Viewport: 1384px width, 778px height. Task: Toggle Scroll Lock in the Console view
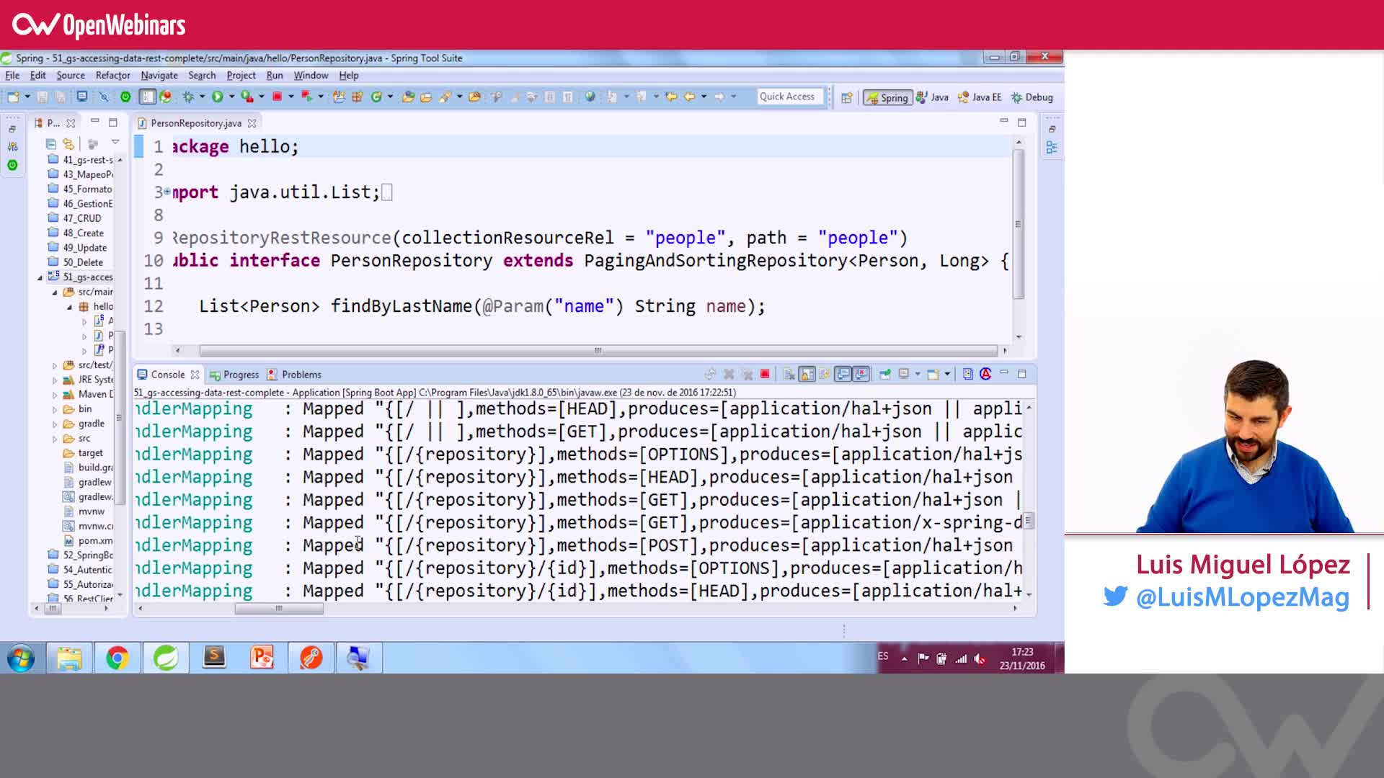tap(805, 374)
